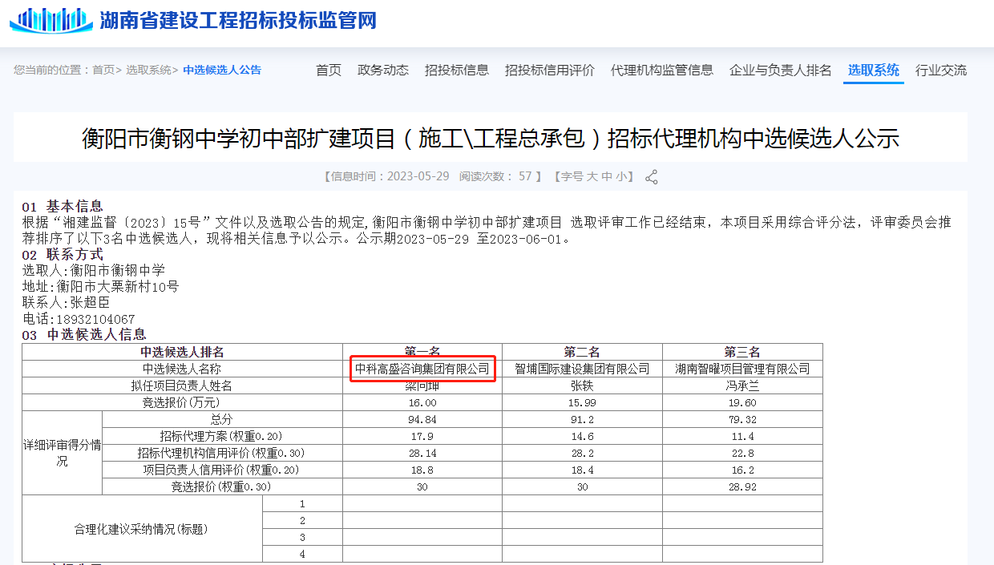Open the 首页 navigation tab
Screen dimensions: 994x565
point(329,71)
